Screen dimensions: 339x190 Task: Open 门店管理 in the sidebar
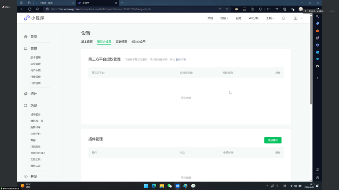35,83
